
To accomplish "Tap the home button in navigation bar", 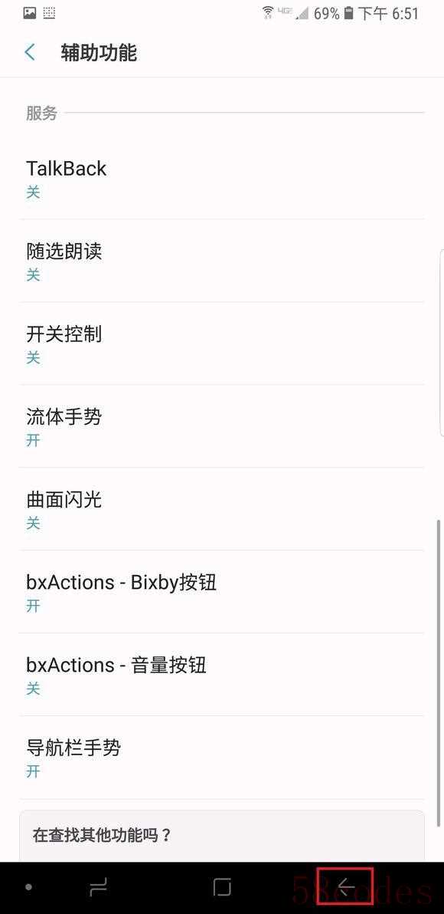I will click(x=222, y=887).
